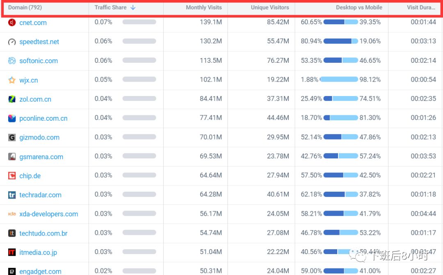Sort by the Visit Duration column header
443x275 pixels.
click(421, 8)
